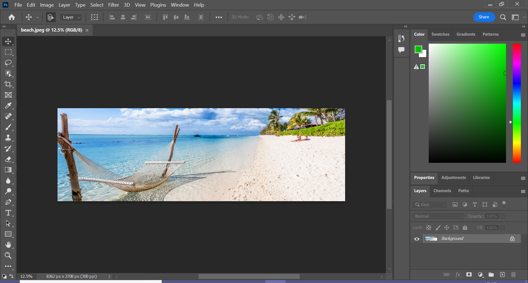This screenshot has height=283, width=528.
Task: Select the Eraser tool
Action: coord(8,159)
